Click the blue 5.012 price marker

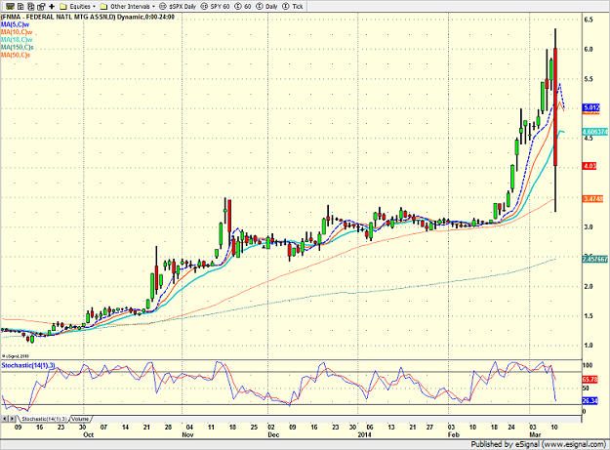point(591,107)
